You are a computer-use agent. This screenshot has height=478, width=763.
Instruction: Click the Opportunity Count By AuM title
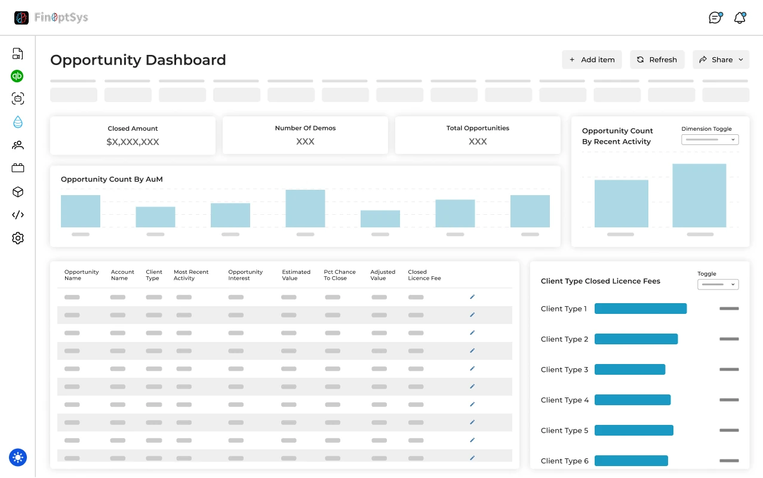click(x=112, y=179)
